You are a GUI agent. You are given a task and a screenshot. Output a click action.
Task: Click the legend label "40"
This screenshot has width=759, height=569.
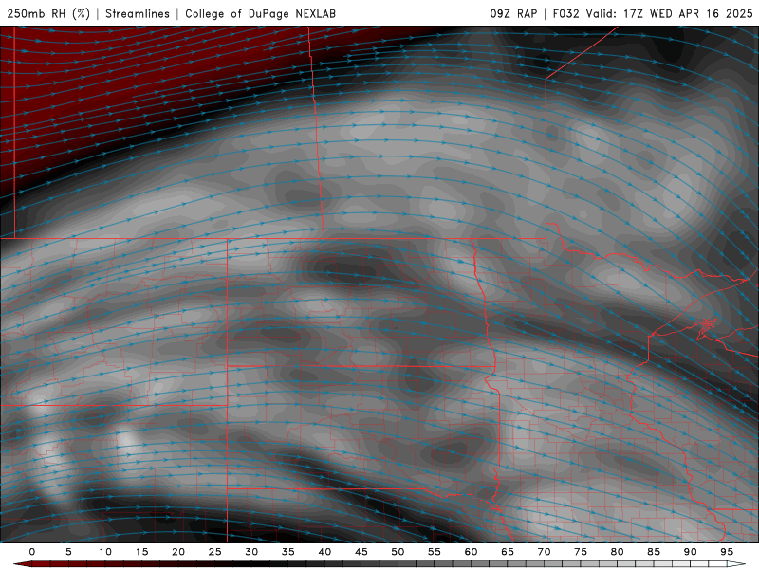click(324, 552)
